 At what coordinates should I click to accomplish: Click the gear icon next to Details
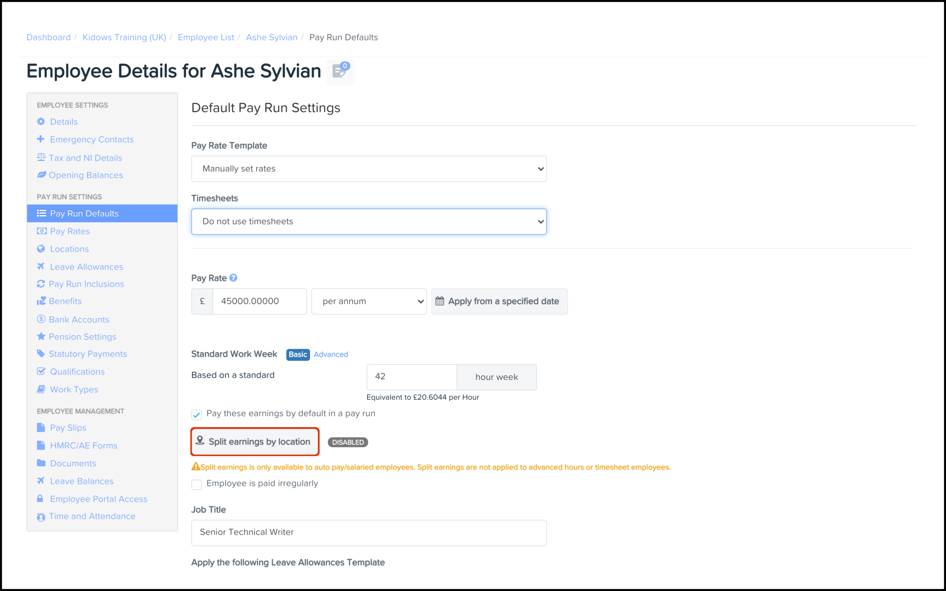pyautogui.click(x=41, y=122)
